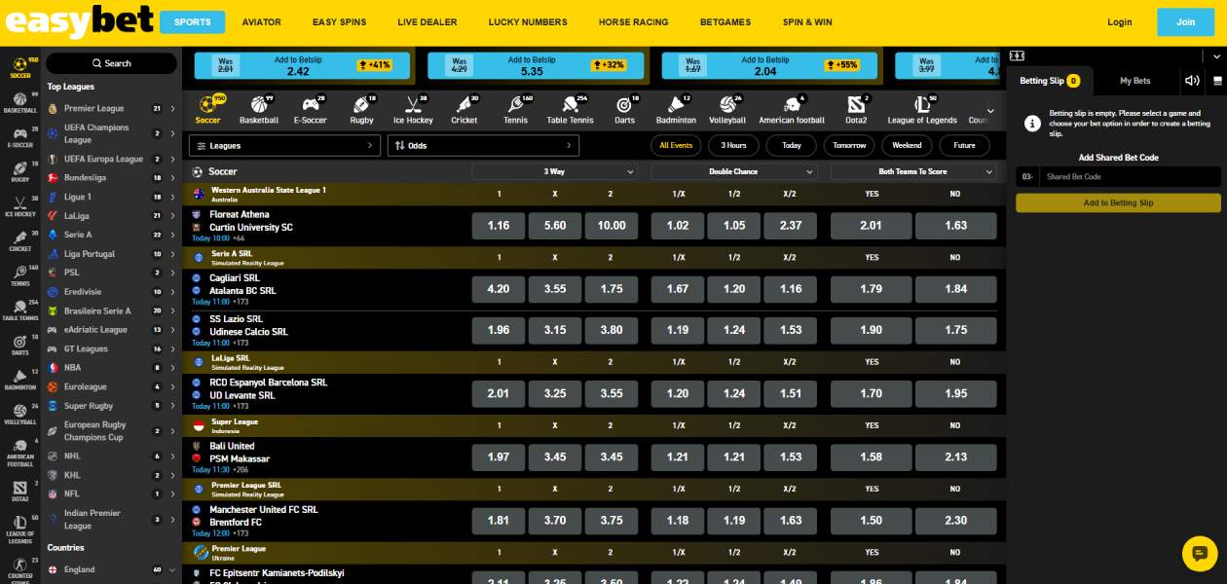Click the Add to Betting Slip button
The width and height of the screenshot is (1227, 584).
coord(1118,202)
